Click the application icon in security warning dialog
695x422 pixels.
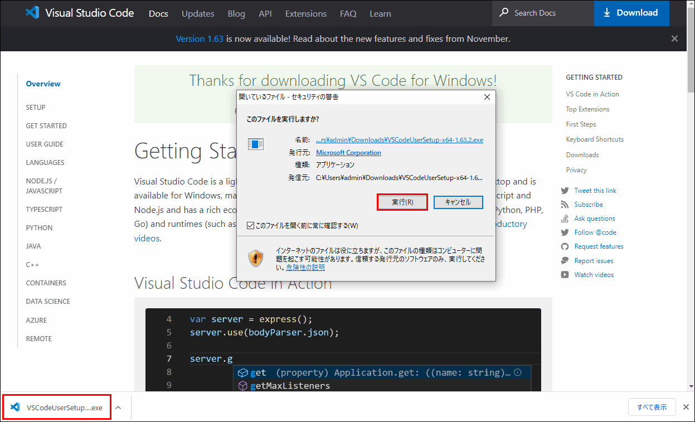(x=256, y=144)
